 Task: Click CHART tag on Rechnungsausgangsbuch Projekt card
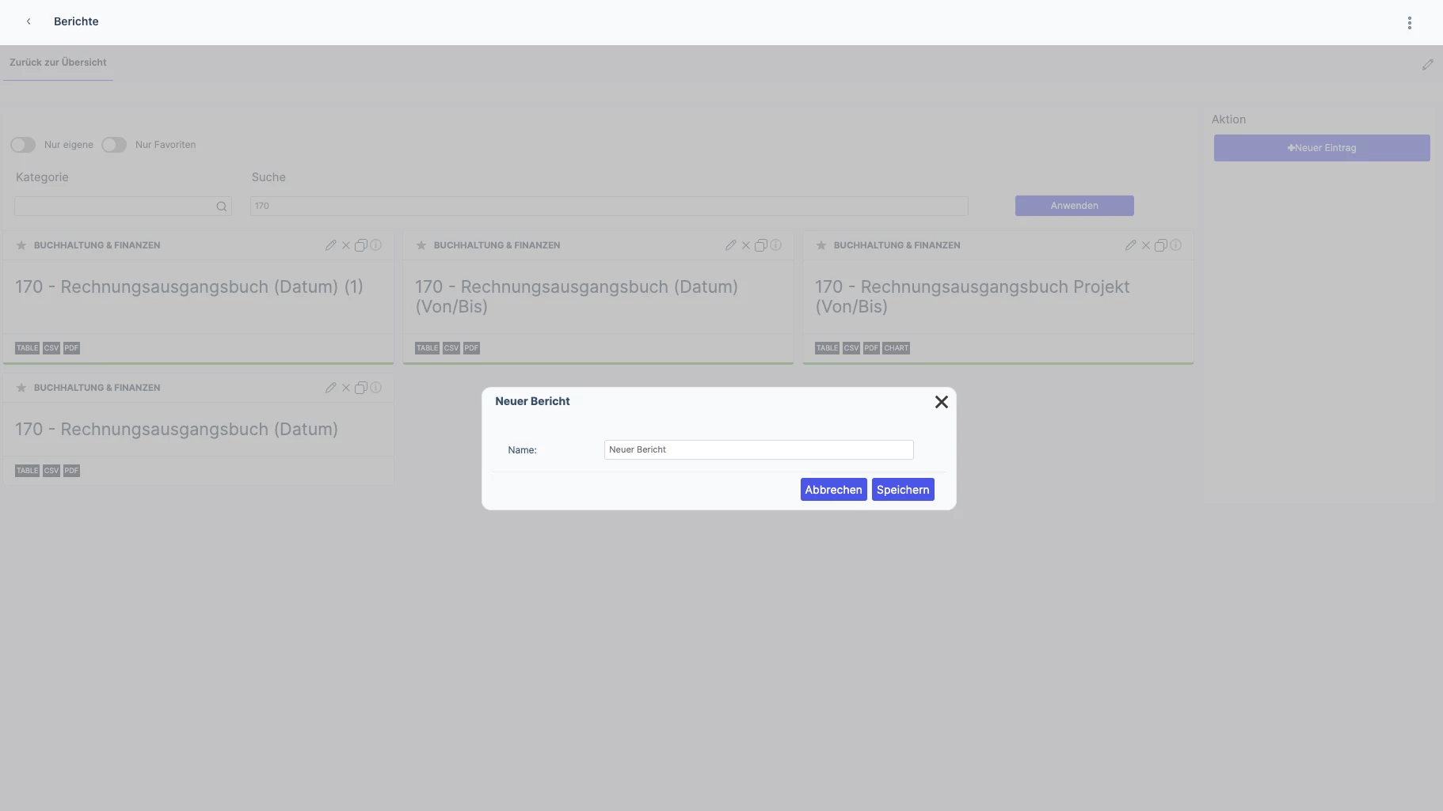896,348
